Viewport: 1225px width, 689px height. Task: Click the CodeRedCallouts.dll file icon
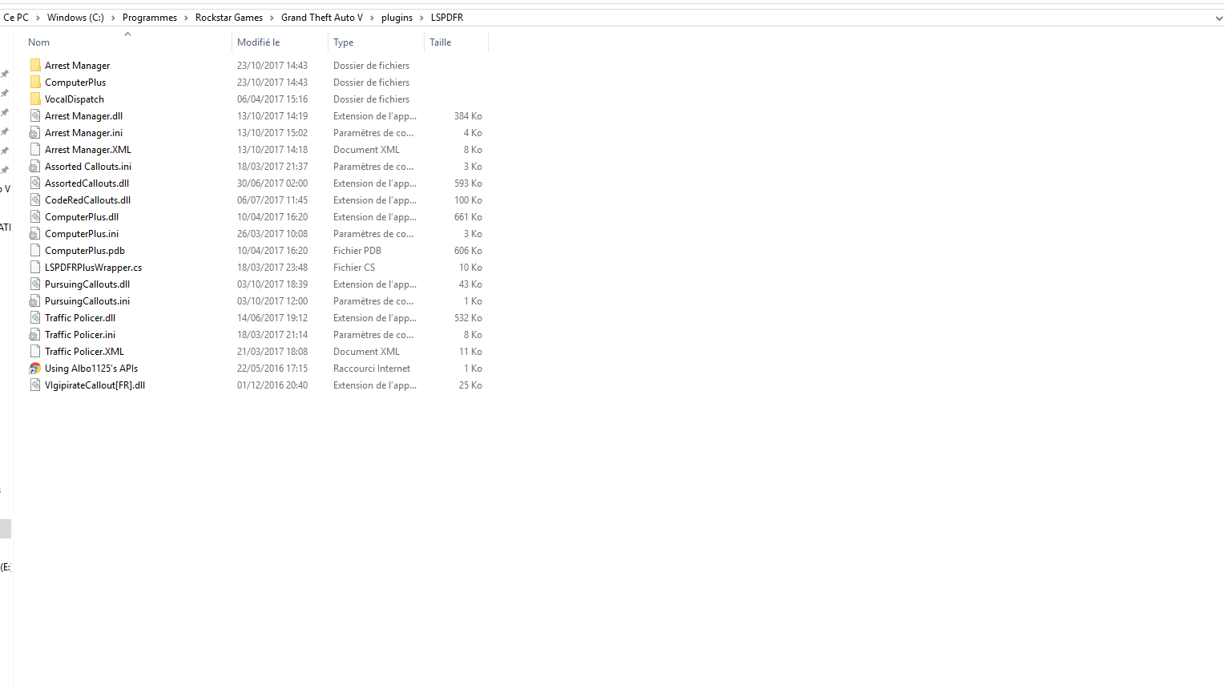35,200
